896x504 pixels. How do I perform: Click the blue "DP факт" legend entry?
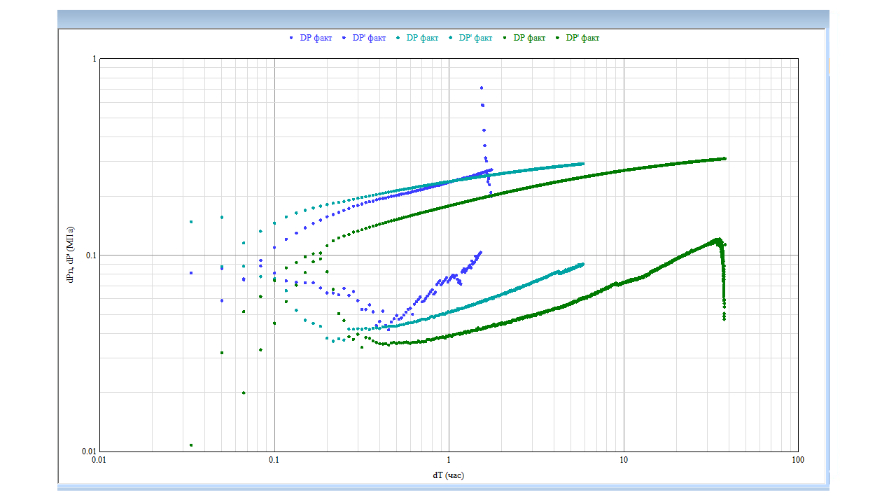[x=316, y=38]
